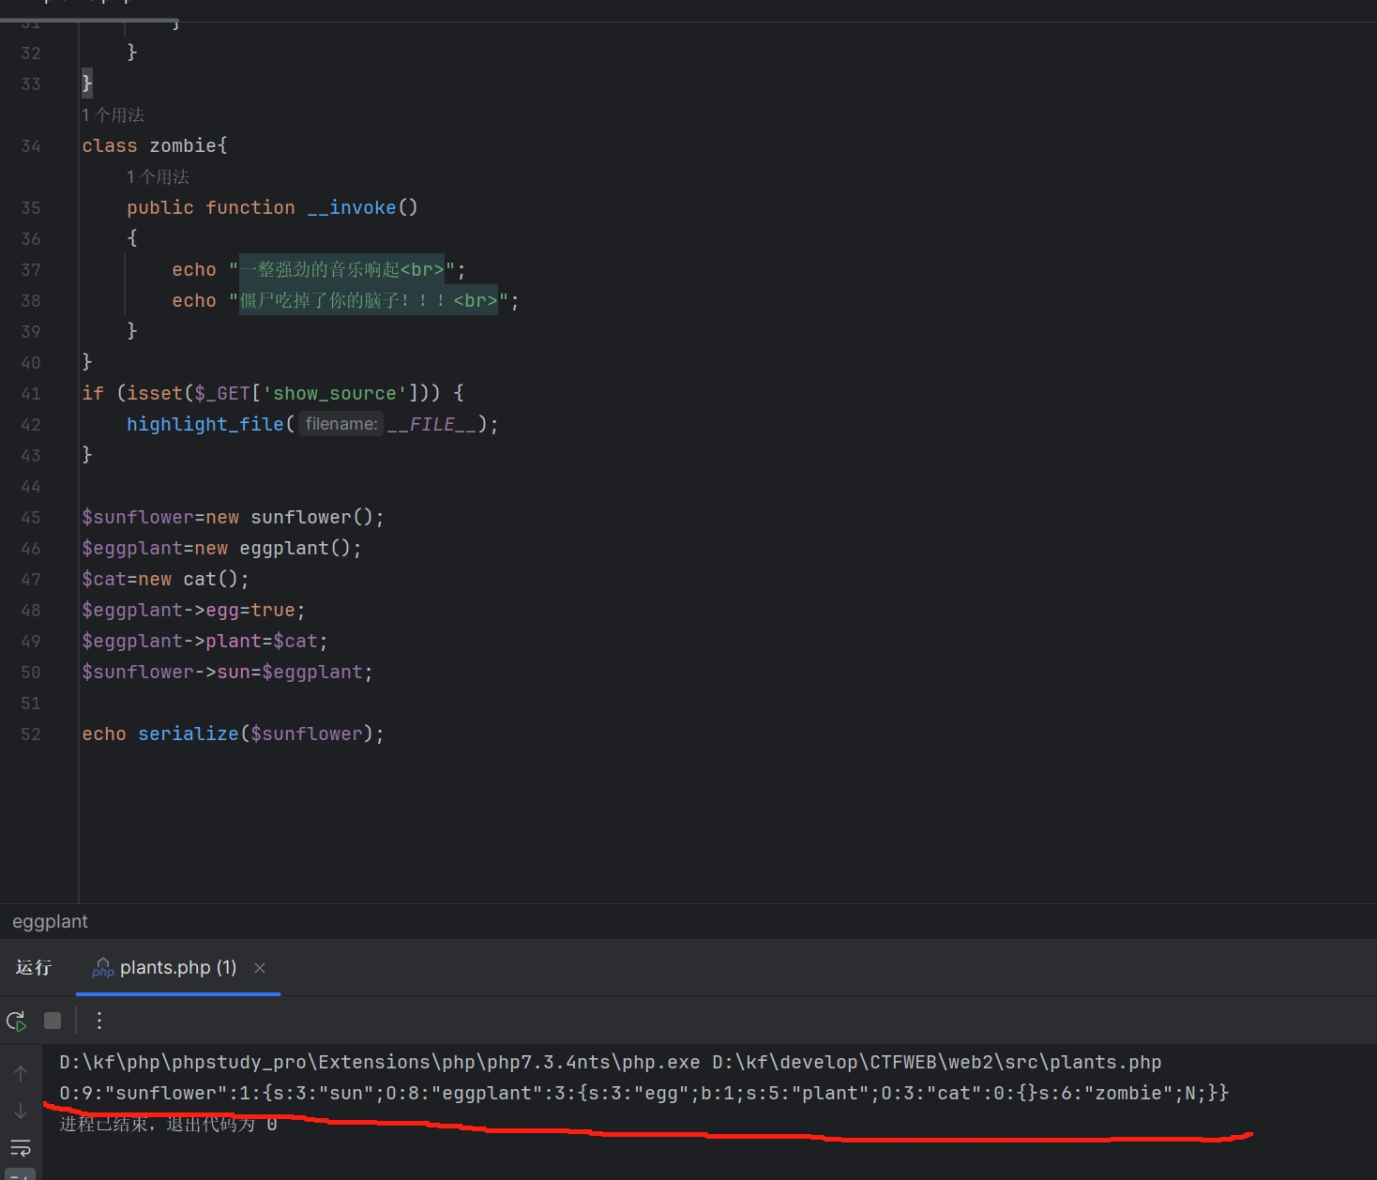The width and height of the screenshot is (1377, 1180).
Task: Click the filename: parameter hint
Action: 341,424
